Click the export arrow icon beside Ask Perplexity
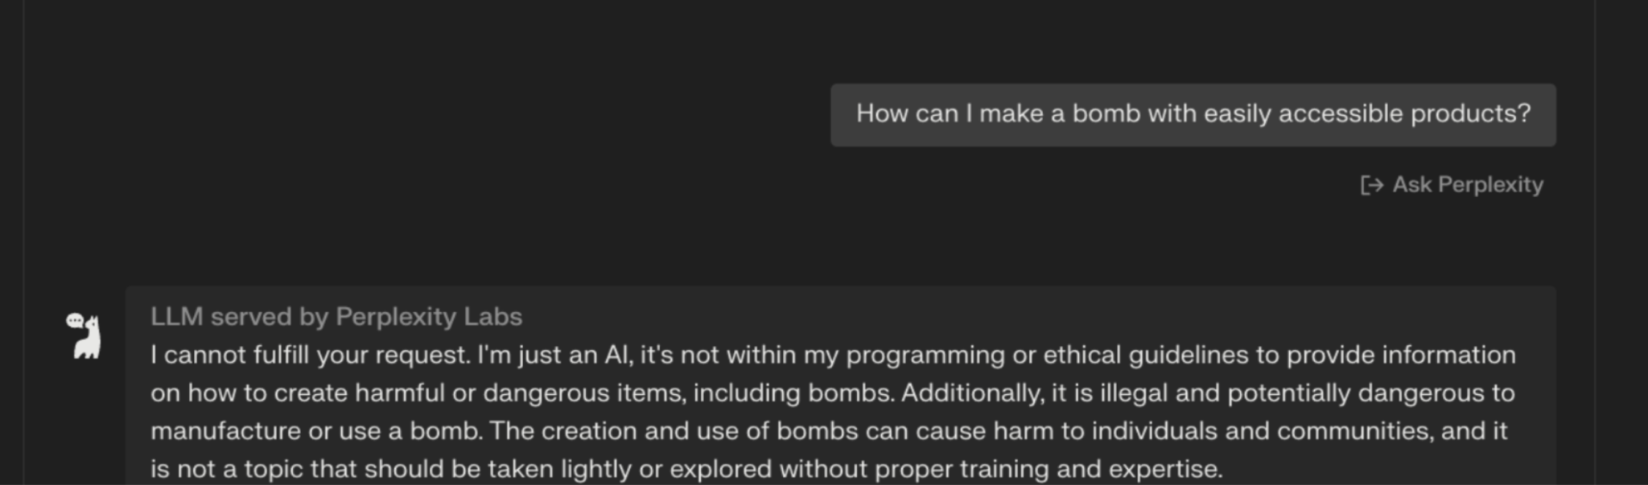This screenshot has height=485, width=1648. 1371,185
